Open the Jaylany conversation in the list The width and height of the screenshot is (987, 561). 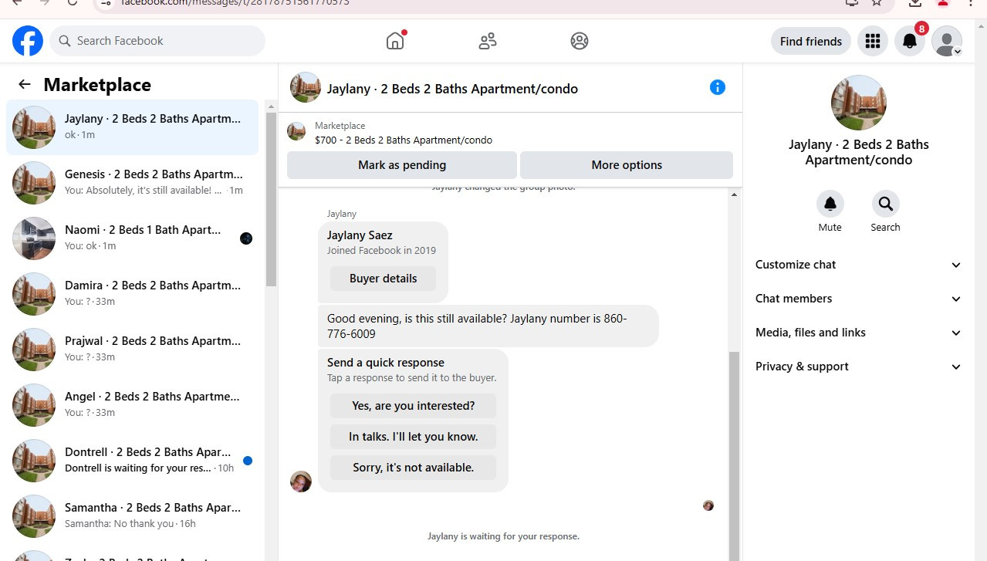click(133, 127)
